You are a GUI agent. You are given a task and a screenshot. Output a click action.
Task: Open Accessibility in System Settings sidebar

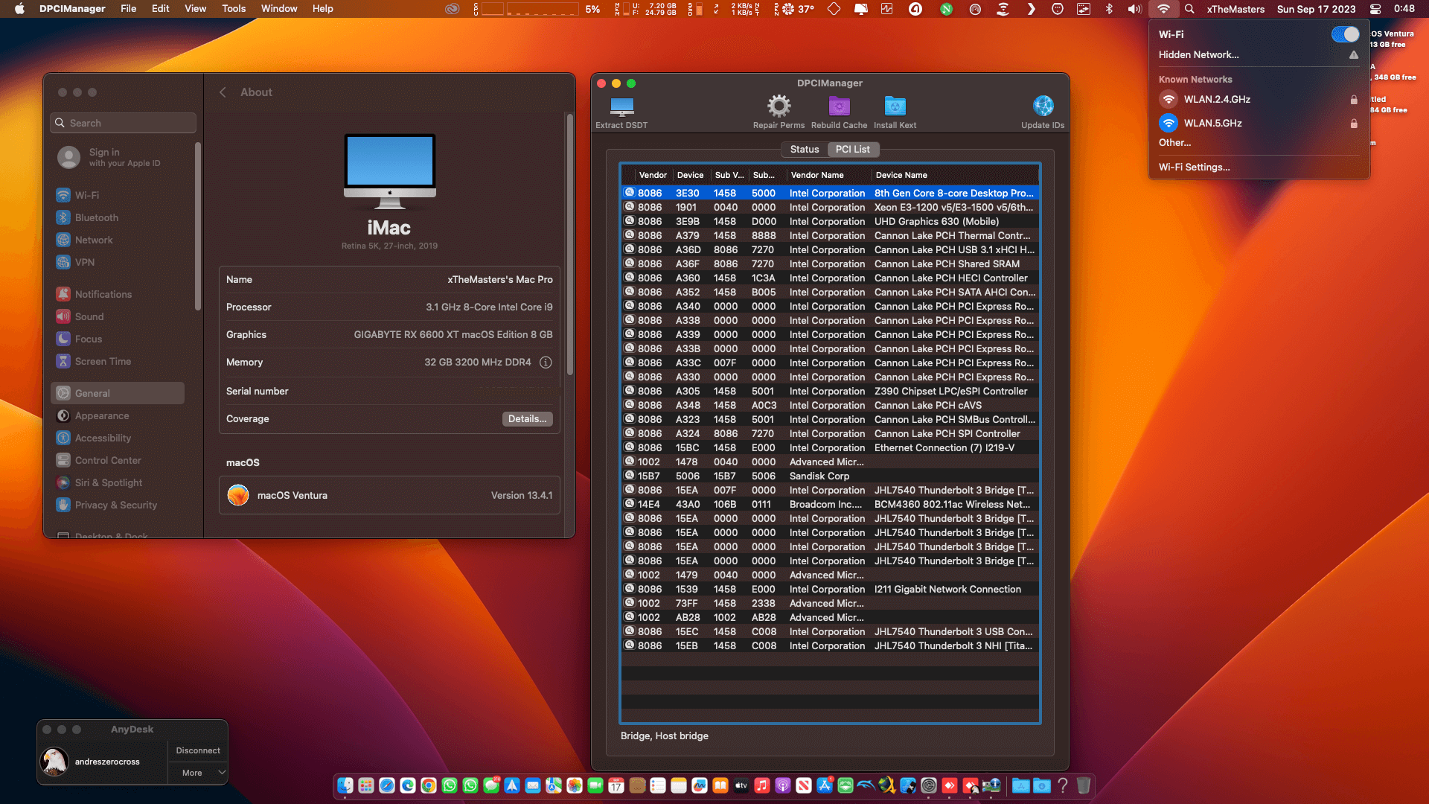click(x=118, y=438)
